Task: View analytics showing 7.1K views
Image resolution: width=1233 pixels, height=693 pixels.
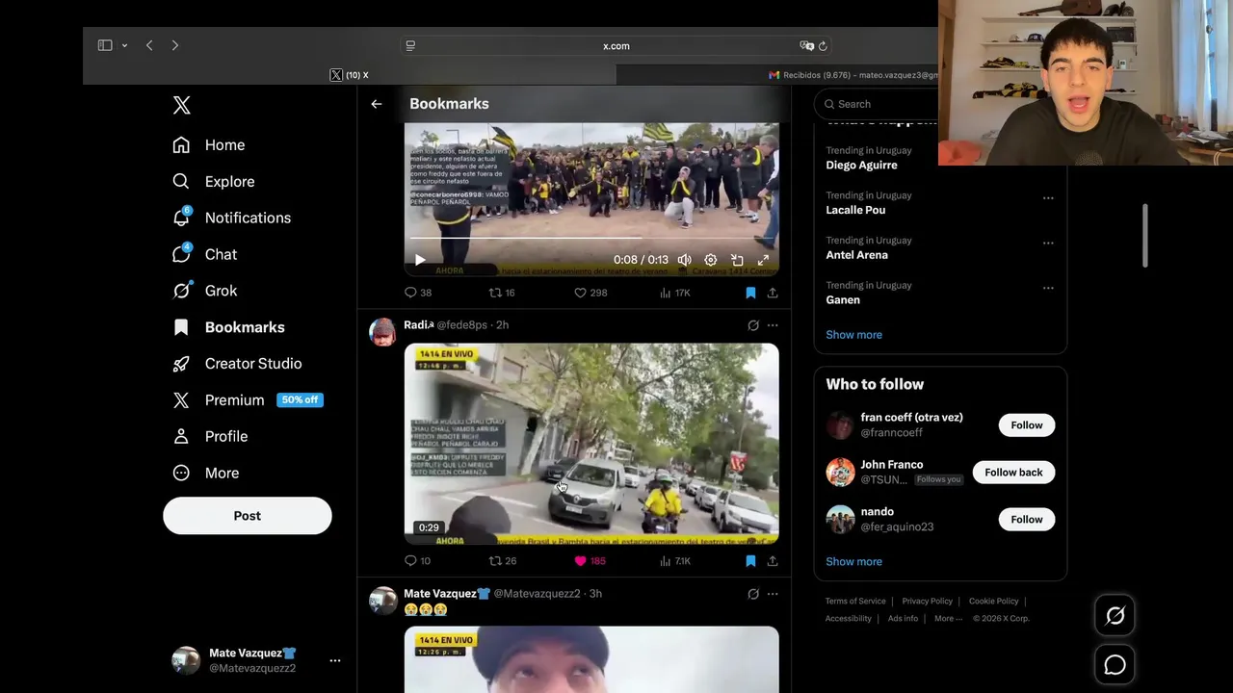Action: pos(674,561)
